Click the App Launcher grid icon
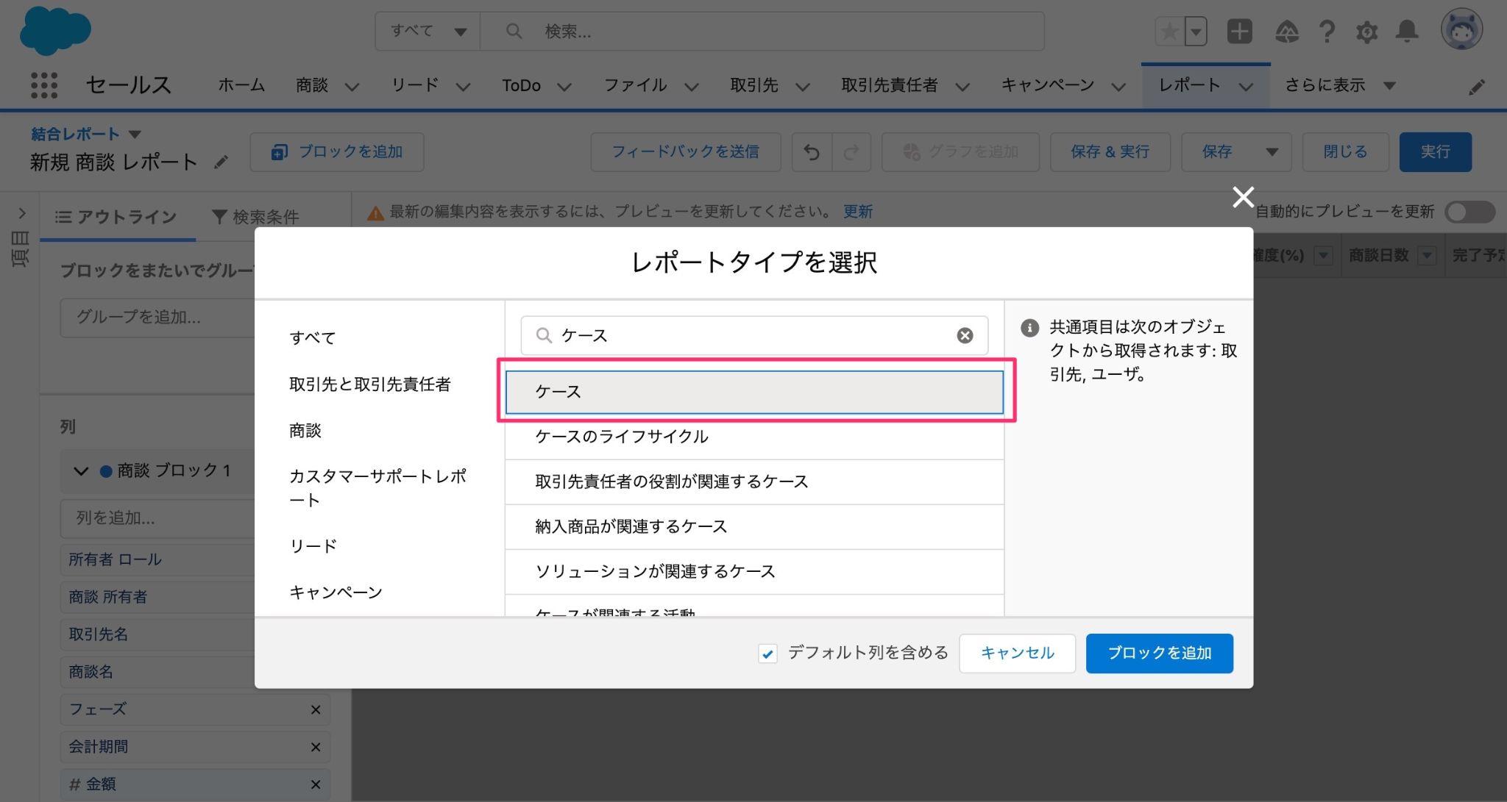Screen dimensions: 1507x802 pos(44,85)
